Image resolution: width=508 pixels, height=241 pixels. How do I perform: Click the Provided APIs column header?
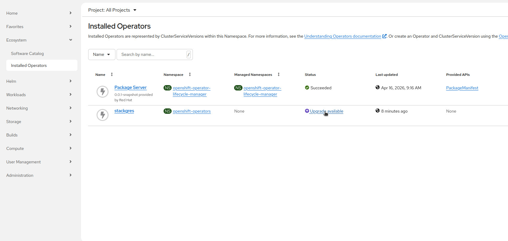pyautogui.click(x=458, y=75)
